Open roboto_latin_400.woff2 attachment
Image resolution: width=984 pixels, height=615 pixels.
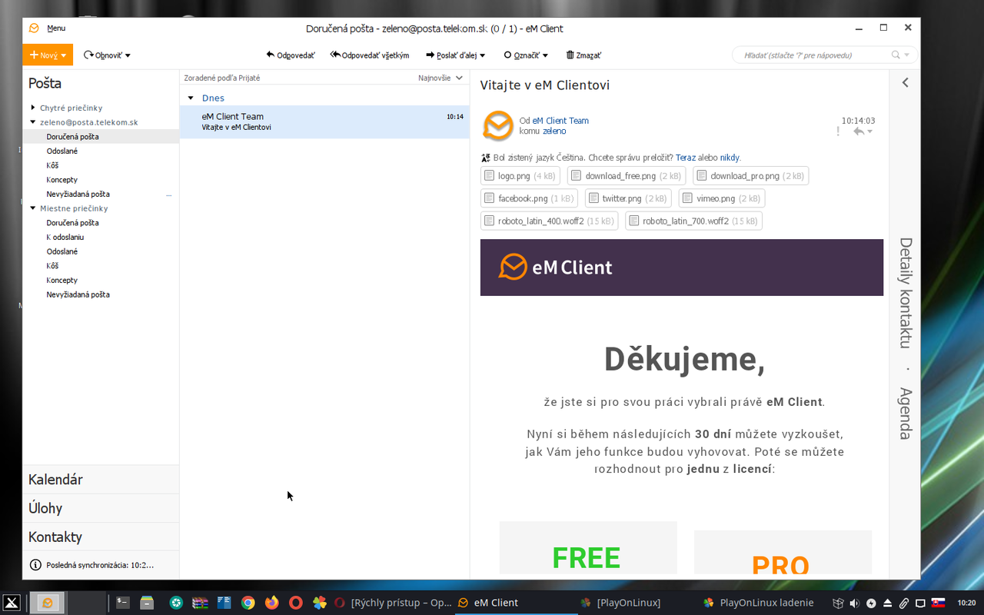(550, 221)
